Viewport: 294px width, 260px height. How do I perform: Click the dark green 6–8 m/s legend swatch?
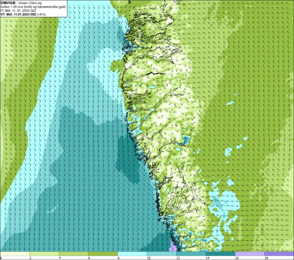103,254
